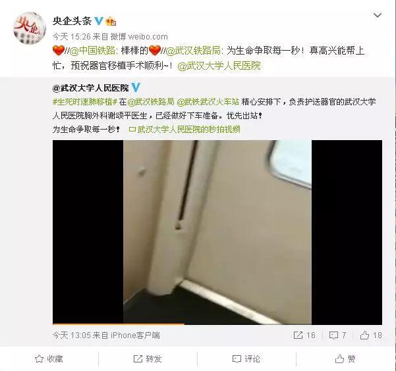Open the @中国铁路 mention
396x371 pixels.
92,51
